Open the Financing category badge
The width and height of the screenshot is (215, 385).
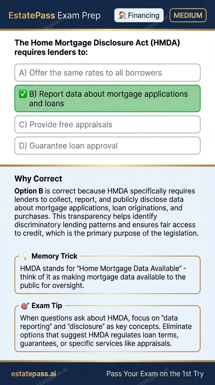click(139, 15)
